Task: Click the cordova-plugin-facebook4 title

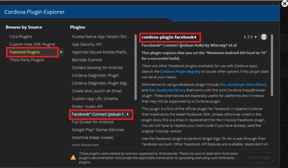Action: click(169, 37)
